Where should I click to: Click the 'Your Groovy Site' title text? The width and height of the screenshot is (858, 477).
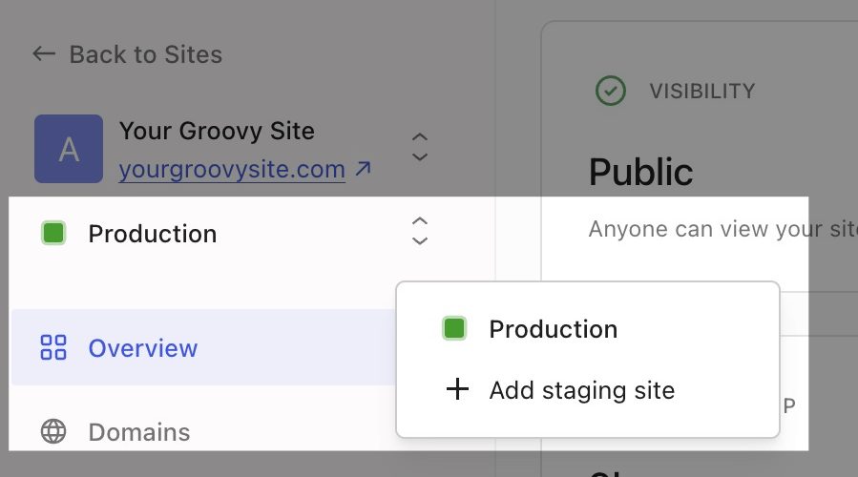[x=217, y=132]
